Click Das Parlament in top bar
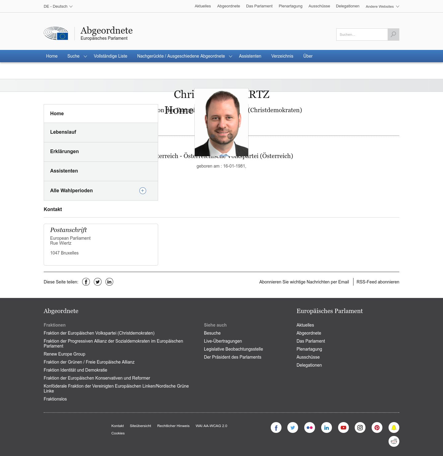Screen dimensions: 443x456 [259, 6]
